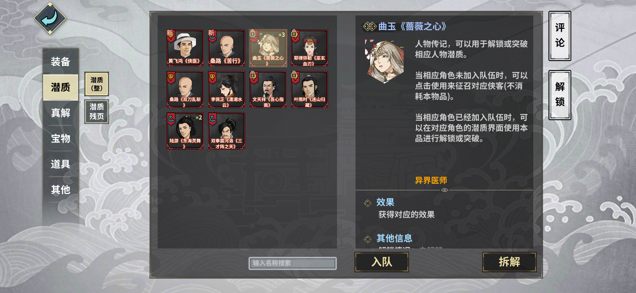Select the 叶雨时《连山归藏》 item card

coord(309,90)
